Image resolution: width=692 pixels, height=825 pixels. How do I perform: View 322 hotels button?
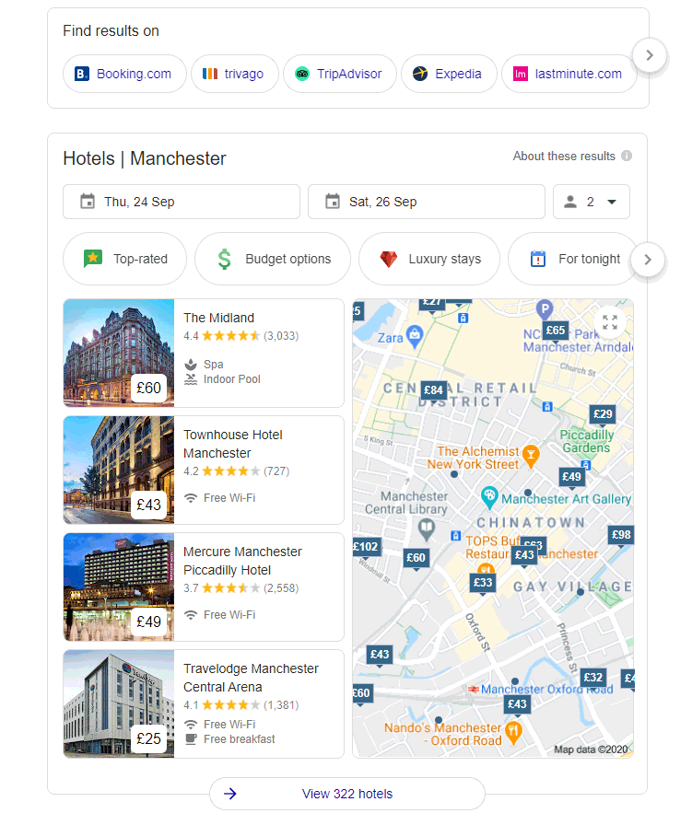tap(347, 794)
